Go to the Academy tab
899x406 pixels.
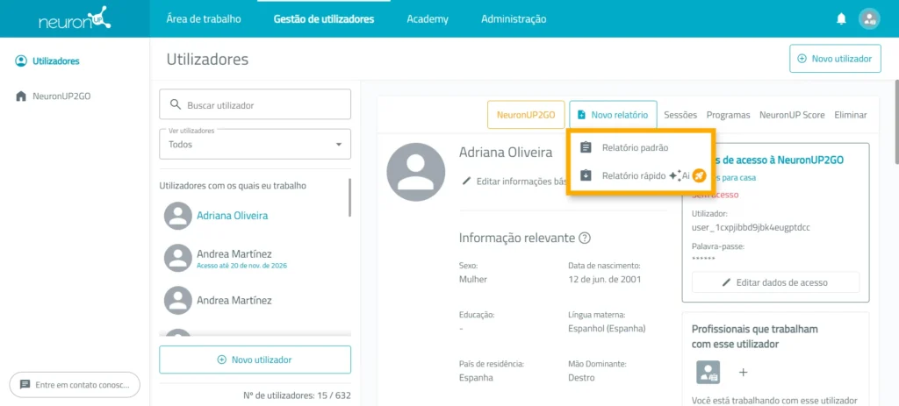tap(428, 19)
